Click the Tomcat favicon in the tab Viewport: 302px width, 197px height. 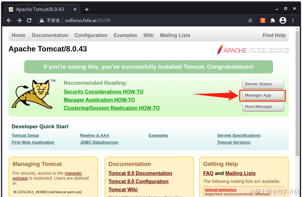tap(11, 9)
